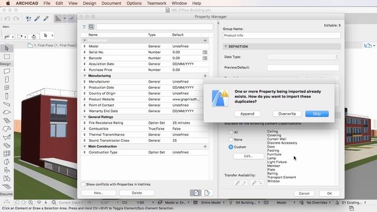This screenshot has width=377, height=212.
Task: Click the Pick Up Parameters eyedropper
Action: pyautogui.click(x=37, y=18)
